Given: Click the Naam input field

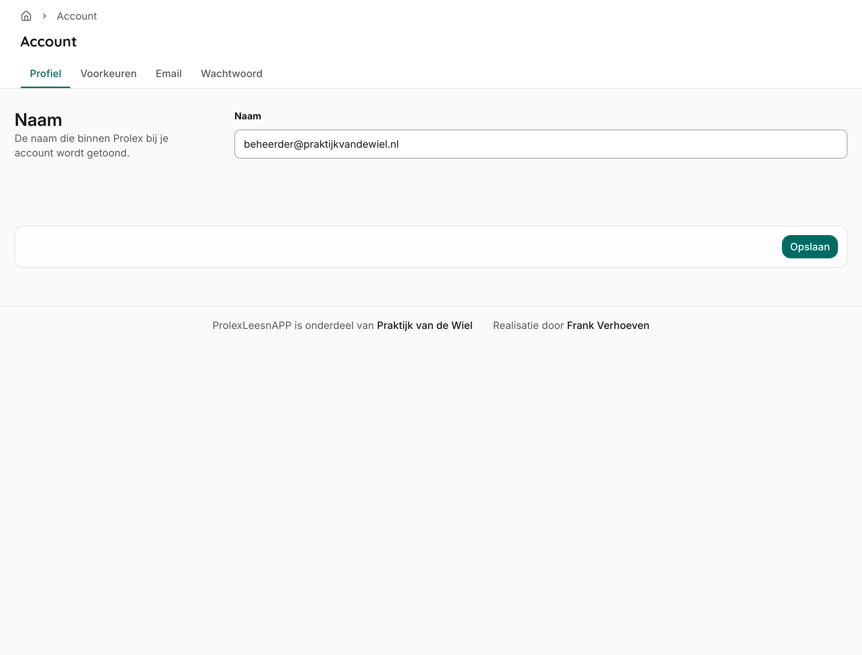Looking at the screenshot, I should coord(541,144).
